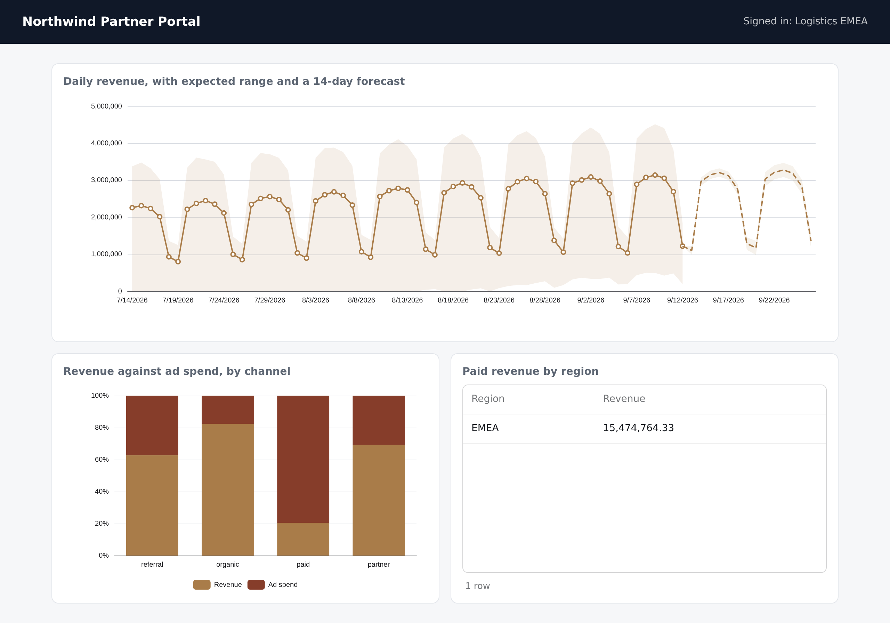Click the 100% y-axis label
Screen dimensions: 890x623
100,395
